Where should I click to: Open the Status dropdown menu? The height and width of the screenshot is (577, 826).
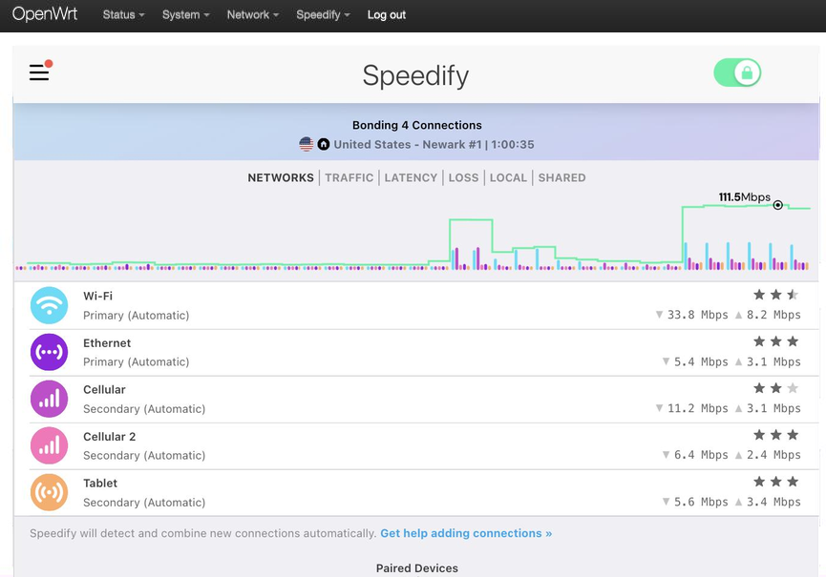point(123,14)
